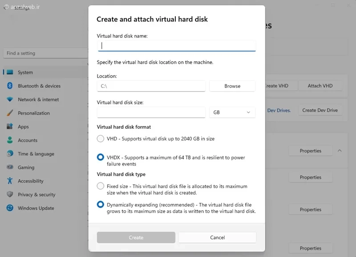Click the Browse button for location
Screen dimensions: 356x257
tap(232, 86)
